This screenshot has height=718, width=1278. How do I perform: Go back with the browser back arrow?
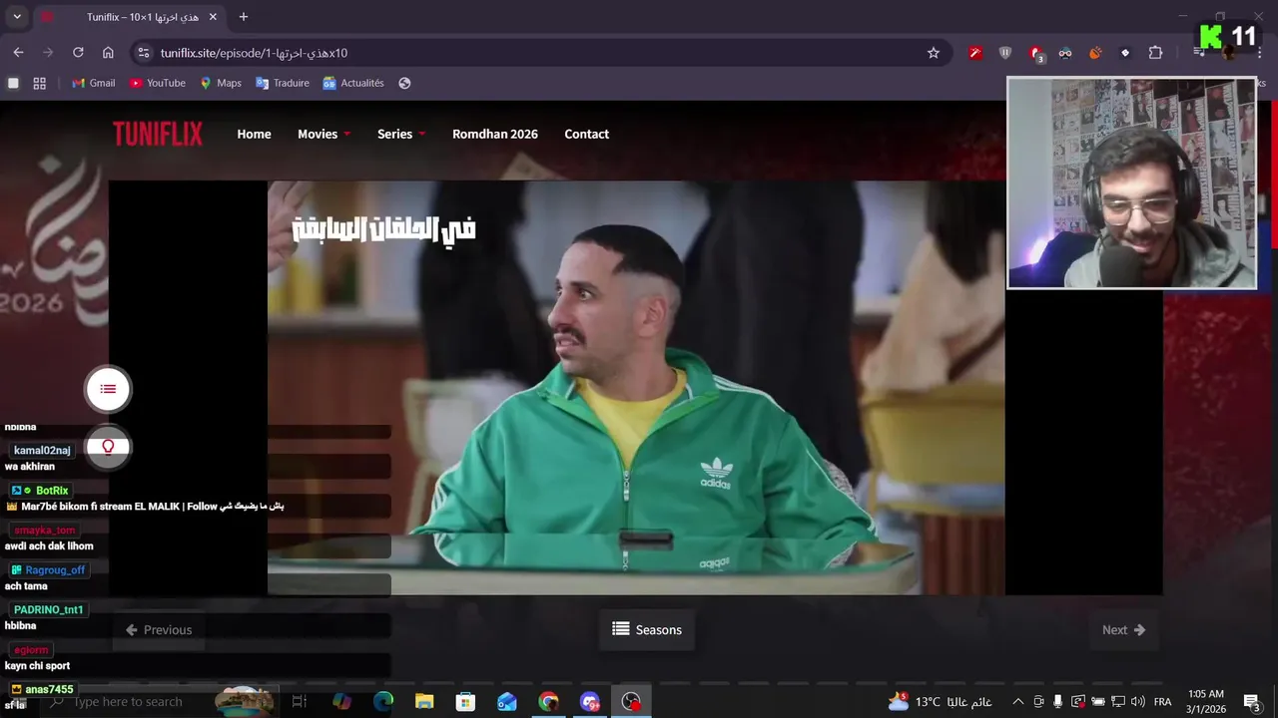click(18, 53)
